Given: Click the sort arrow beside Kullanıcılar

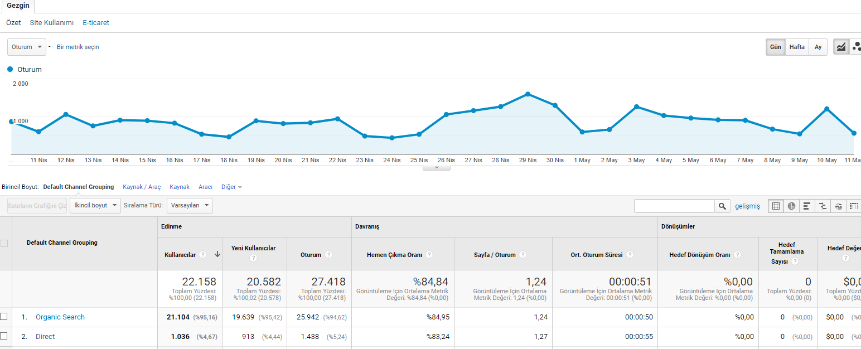Looking at the screenshot, I should point(217,254).
